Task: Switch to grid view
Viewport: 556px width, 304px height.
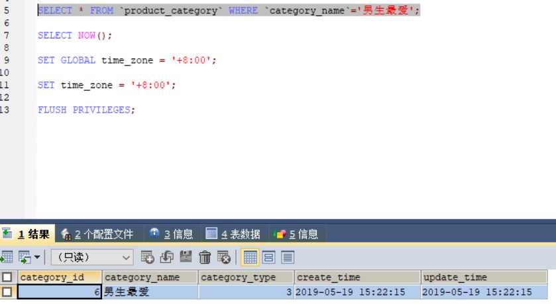Action: 250,257
